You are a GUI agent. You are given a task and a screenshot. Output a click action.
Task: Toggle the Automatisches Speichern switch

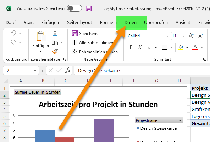[x=74, y=8]
